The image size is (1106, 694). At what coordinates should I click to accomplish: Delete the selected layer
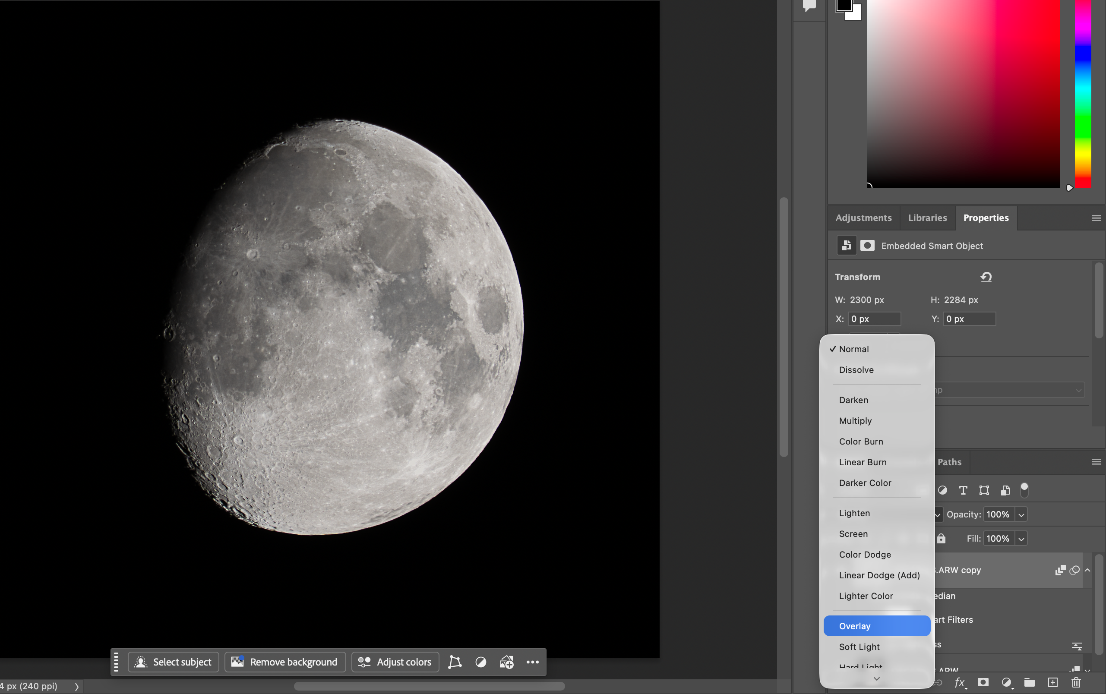pyautogui.click(x=1076, y=682)
